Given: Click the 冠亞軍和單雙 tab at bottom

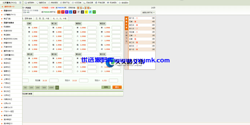Looking at the screenshot, I should pyautogui.click(x=27, y=94).
